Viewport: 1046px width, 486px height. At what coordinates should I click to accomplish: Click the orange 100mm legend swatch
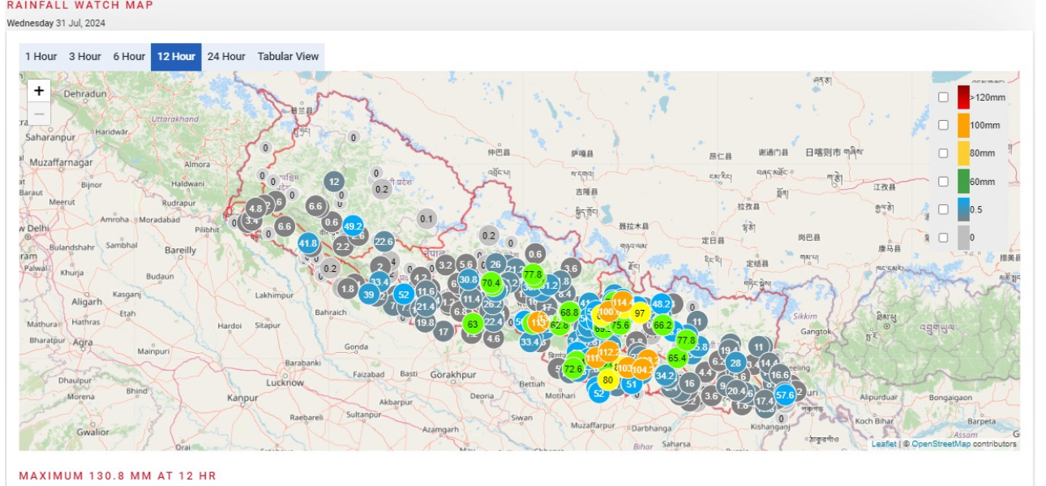coord(963,125)
